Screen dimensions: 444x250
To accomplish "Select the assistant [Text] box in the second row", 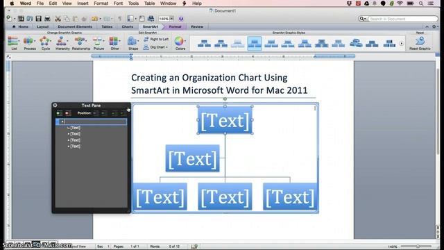I will click(x=193, y=158).
